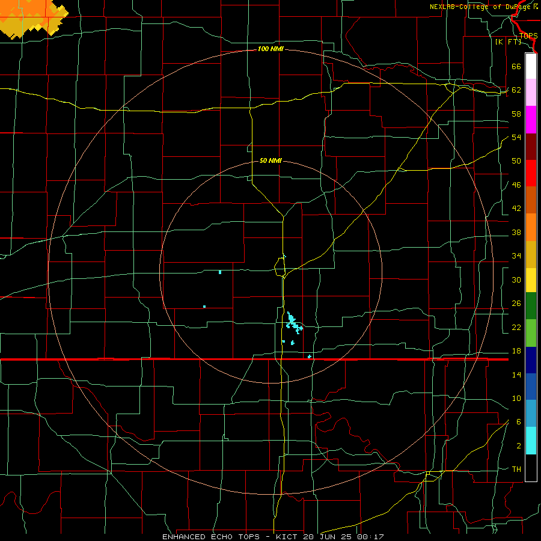Pick the cyan legend swatch
Screen dimensions: 541x541
(531, 441)
